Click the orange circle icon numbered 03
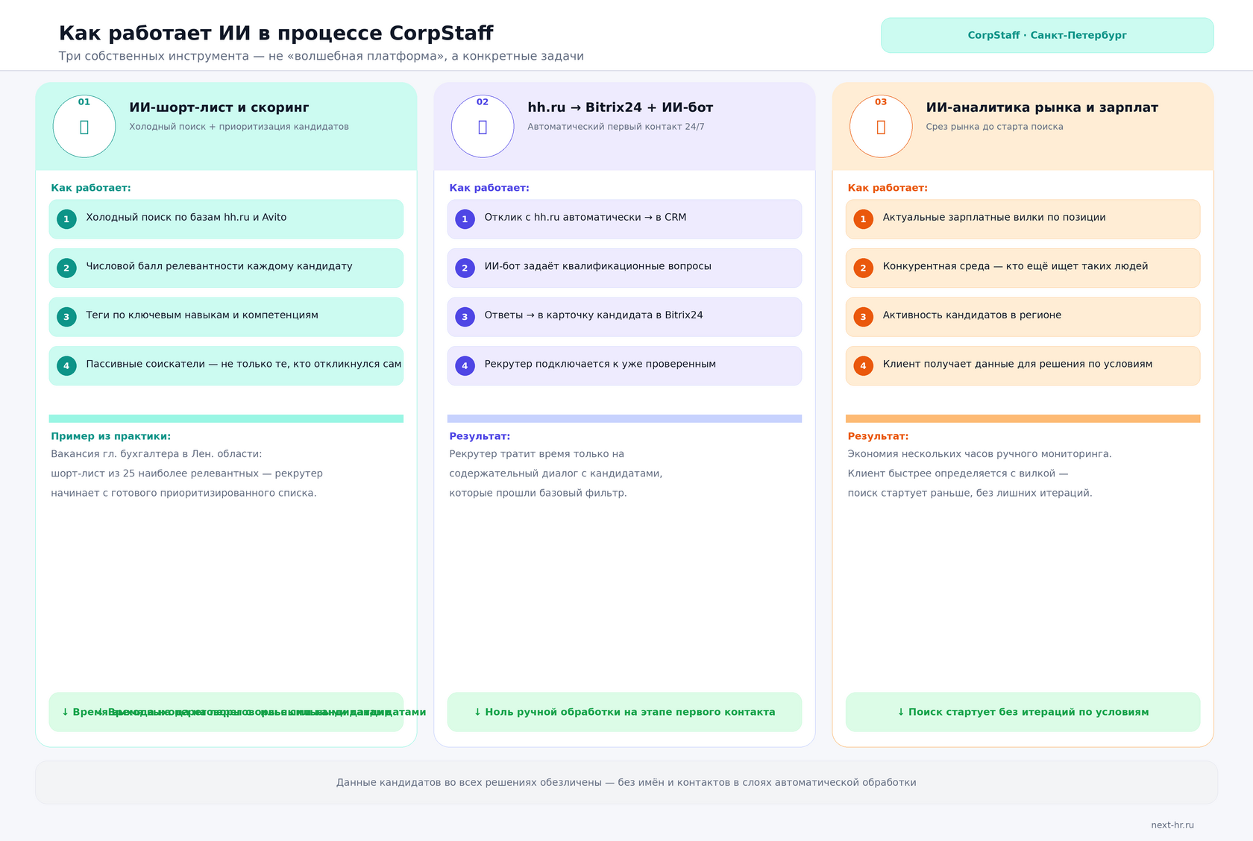Viewport: 1253px width, 841px height. [x=881, y=126]
